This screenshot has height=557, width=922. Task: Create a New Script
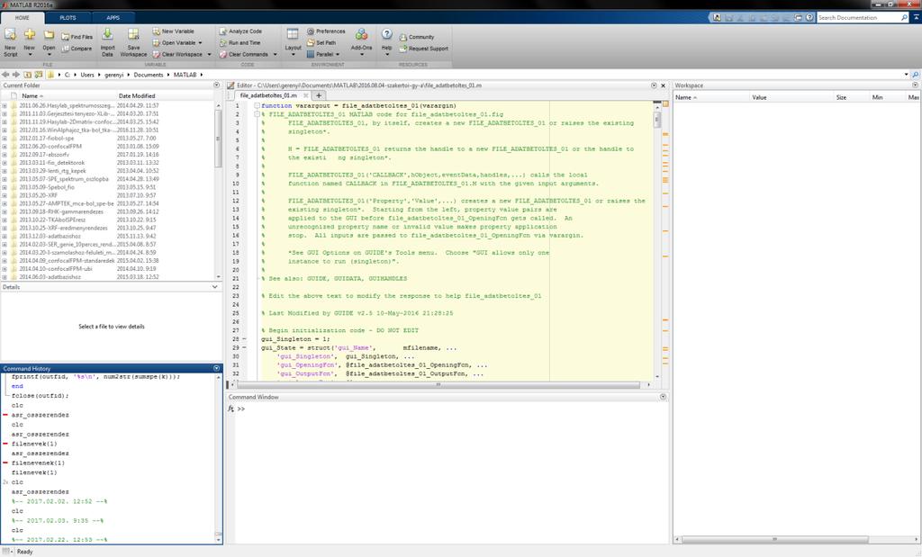click(x=10, y=41)
